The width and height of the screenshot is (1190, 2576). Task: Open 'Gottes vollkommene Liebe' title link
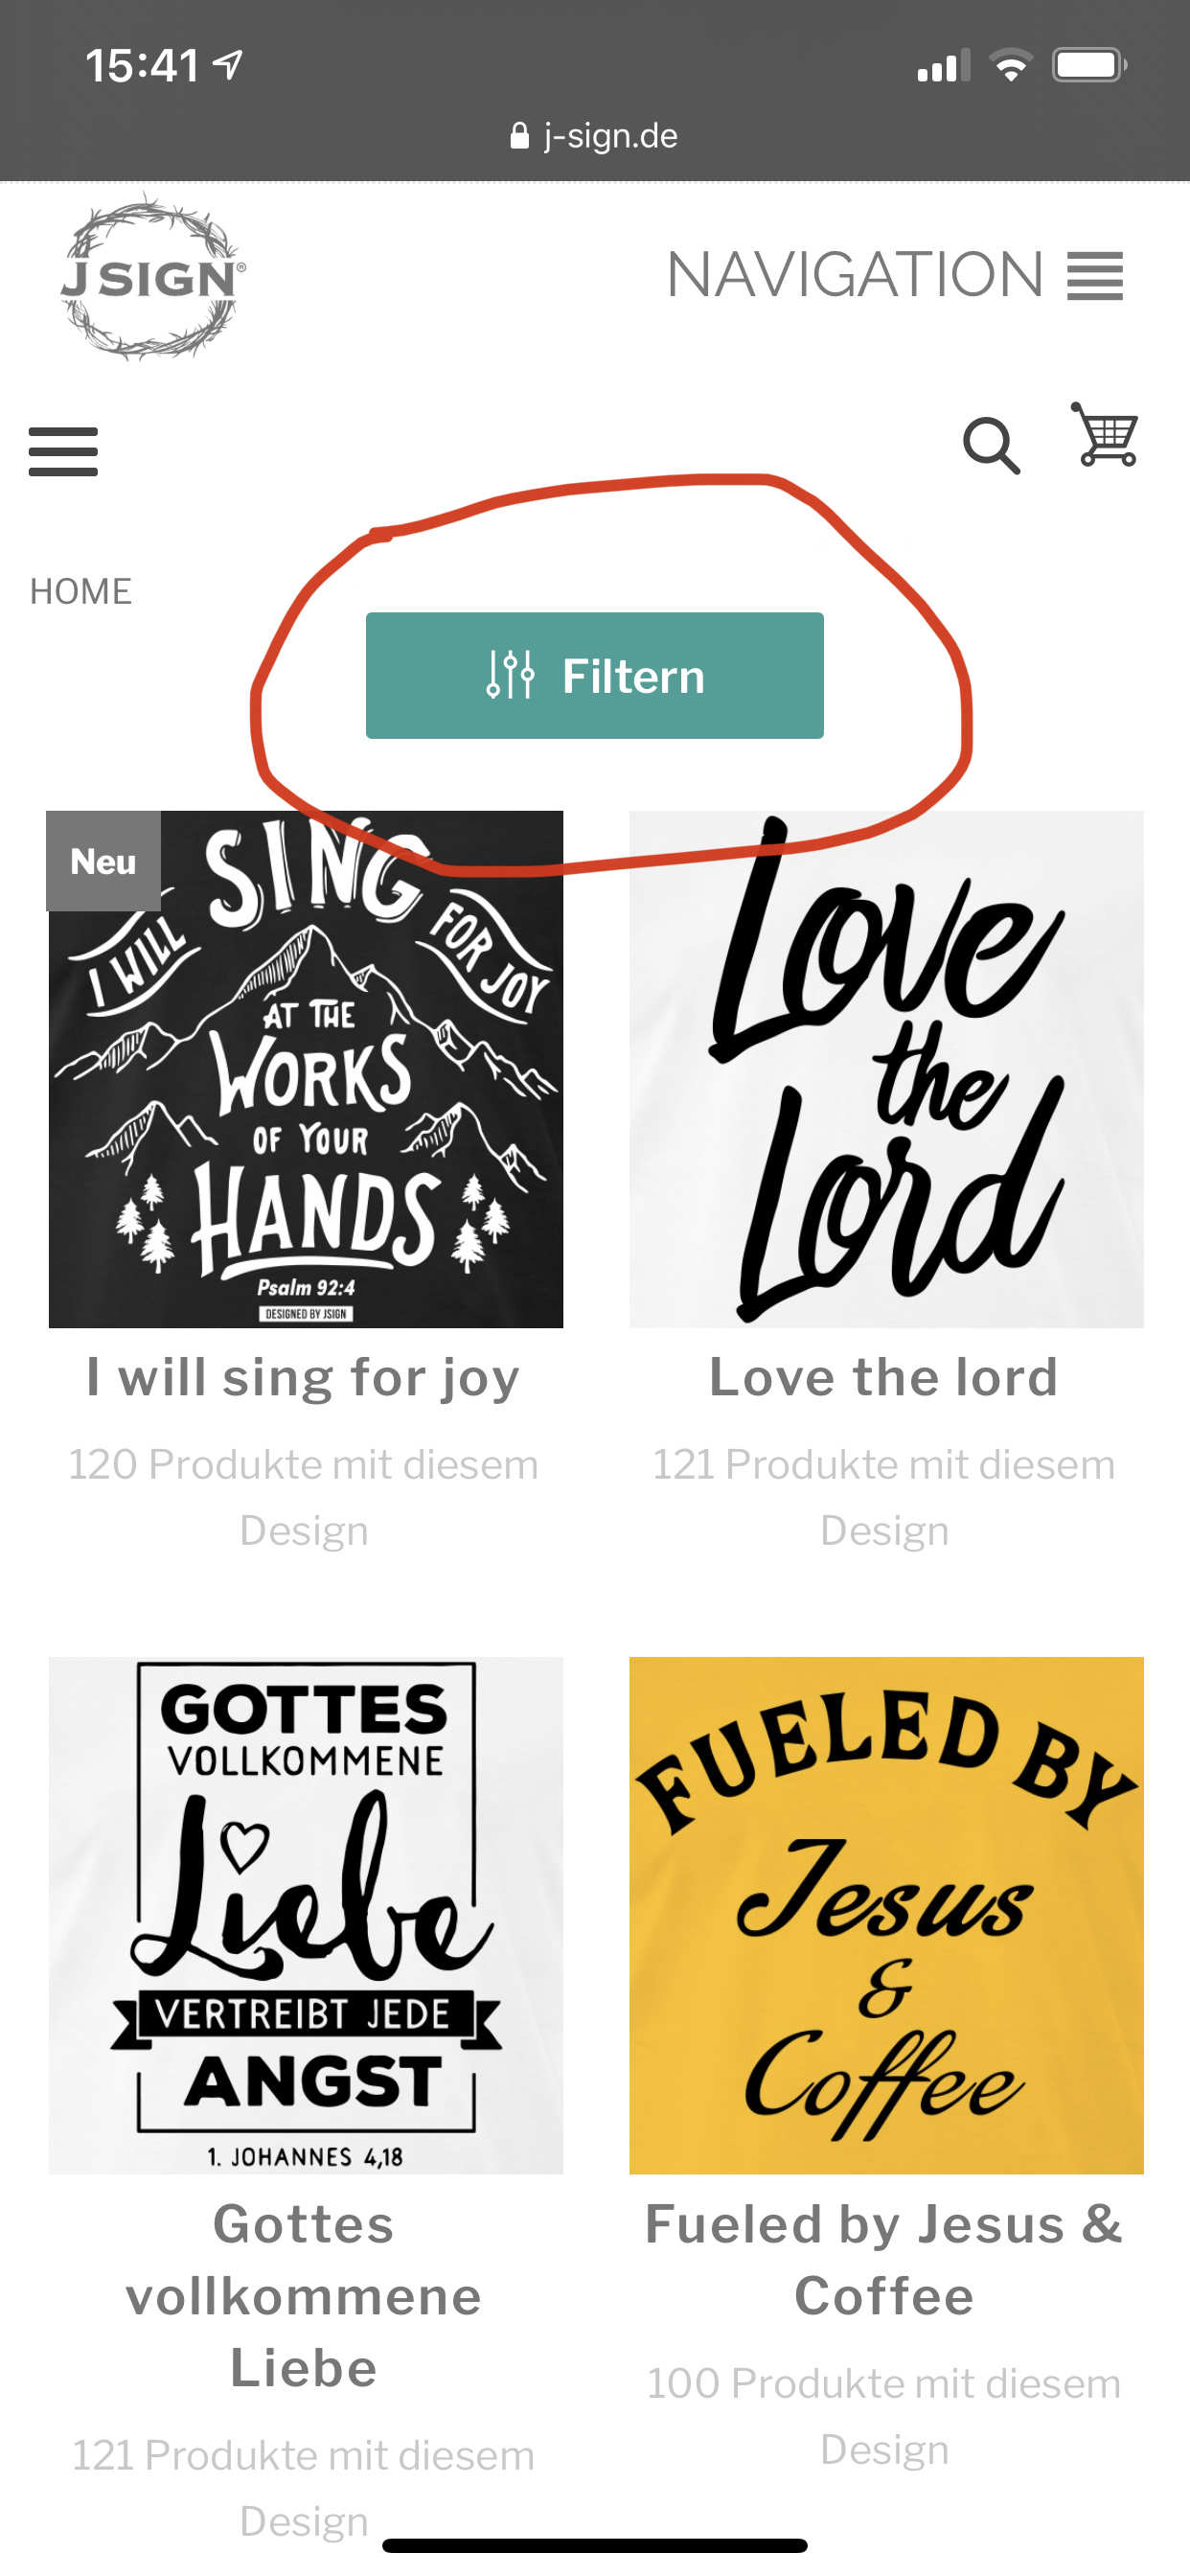point(304,2295)
